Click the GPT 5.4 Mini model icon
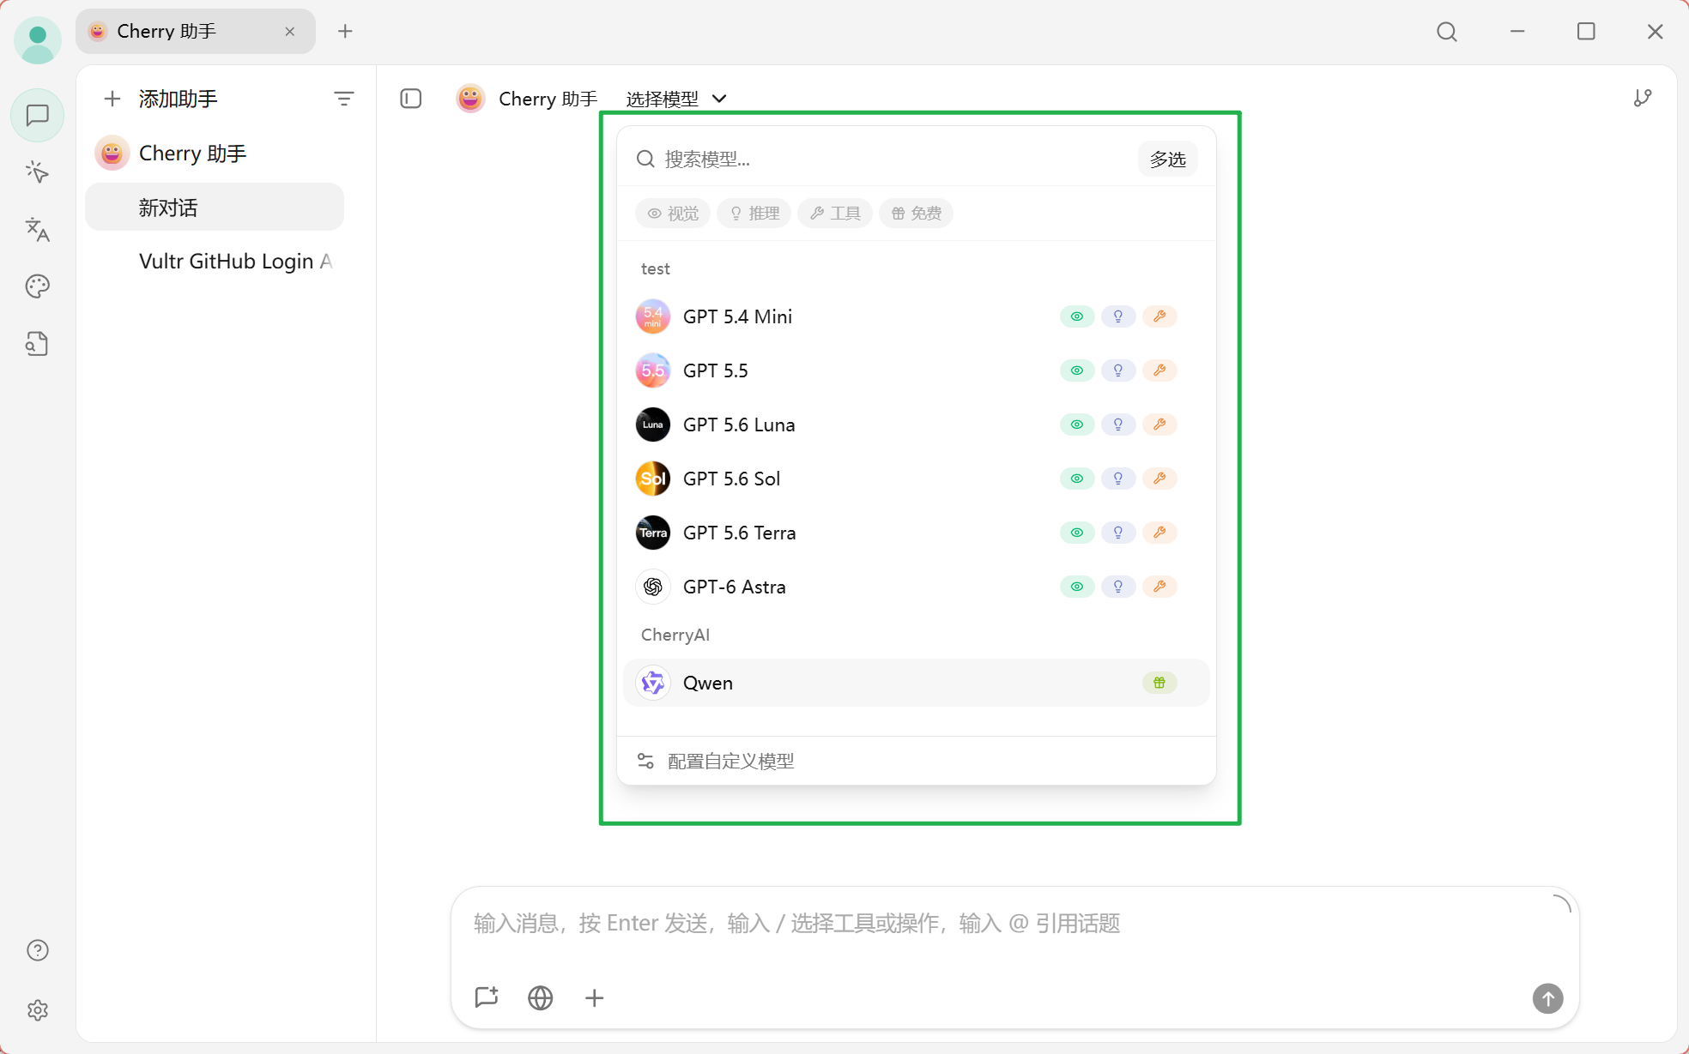Image resolution: width=1689 pixels, height=1054 pixels. pyautogui.click(x=653, y=316)
